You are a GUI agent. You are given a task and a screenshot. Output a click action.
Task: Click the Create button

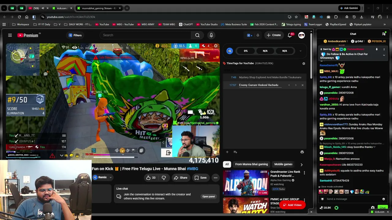pos(273,35)
